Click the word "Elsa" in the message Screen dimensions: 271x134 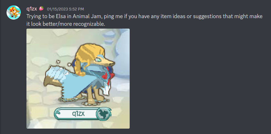(57, 16)
